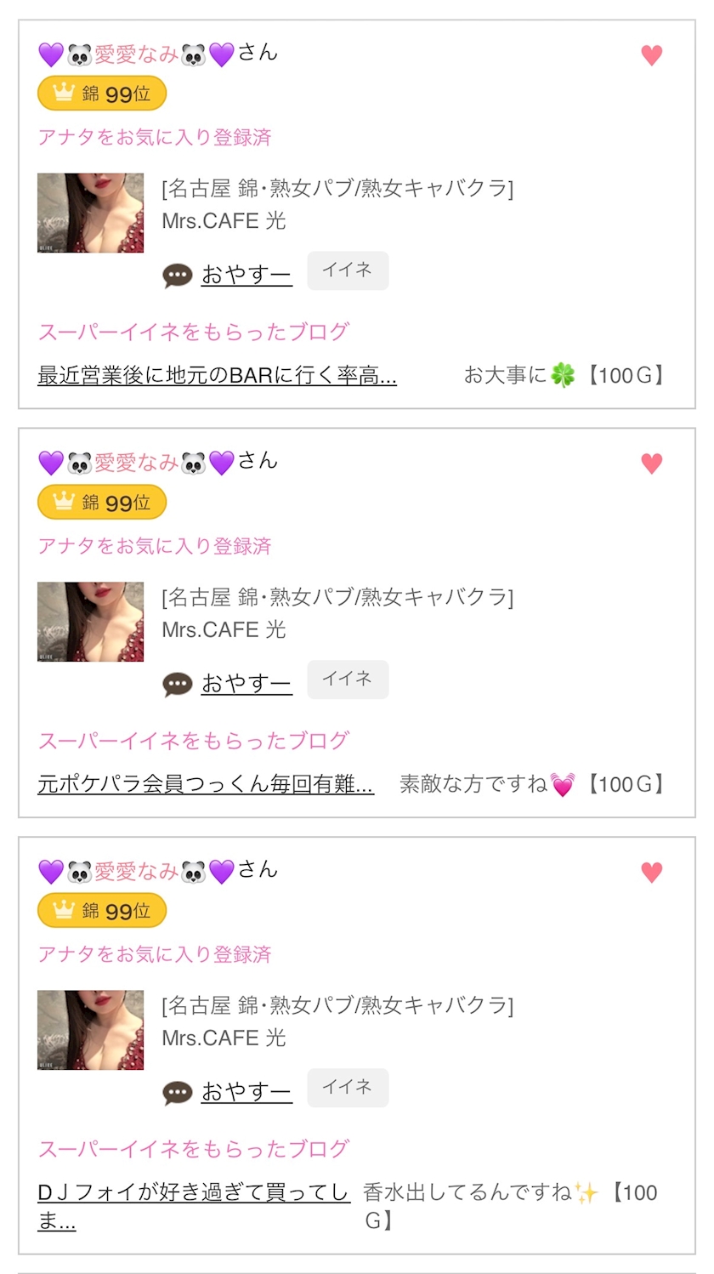Click speech bubble icon in first card
714x1274 pixels.
(178, 276)
